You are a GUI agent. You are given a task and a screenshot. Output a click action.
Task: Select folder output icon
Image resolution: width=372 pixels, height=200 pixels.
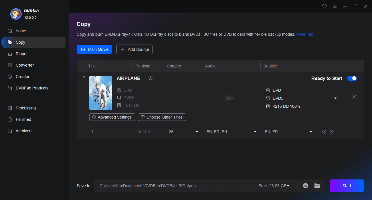(x=317, y=186)
